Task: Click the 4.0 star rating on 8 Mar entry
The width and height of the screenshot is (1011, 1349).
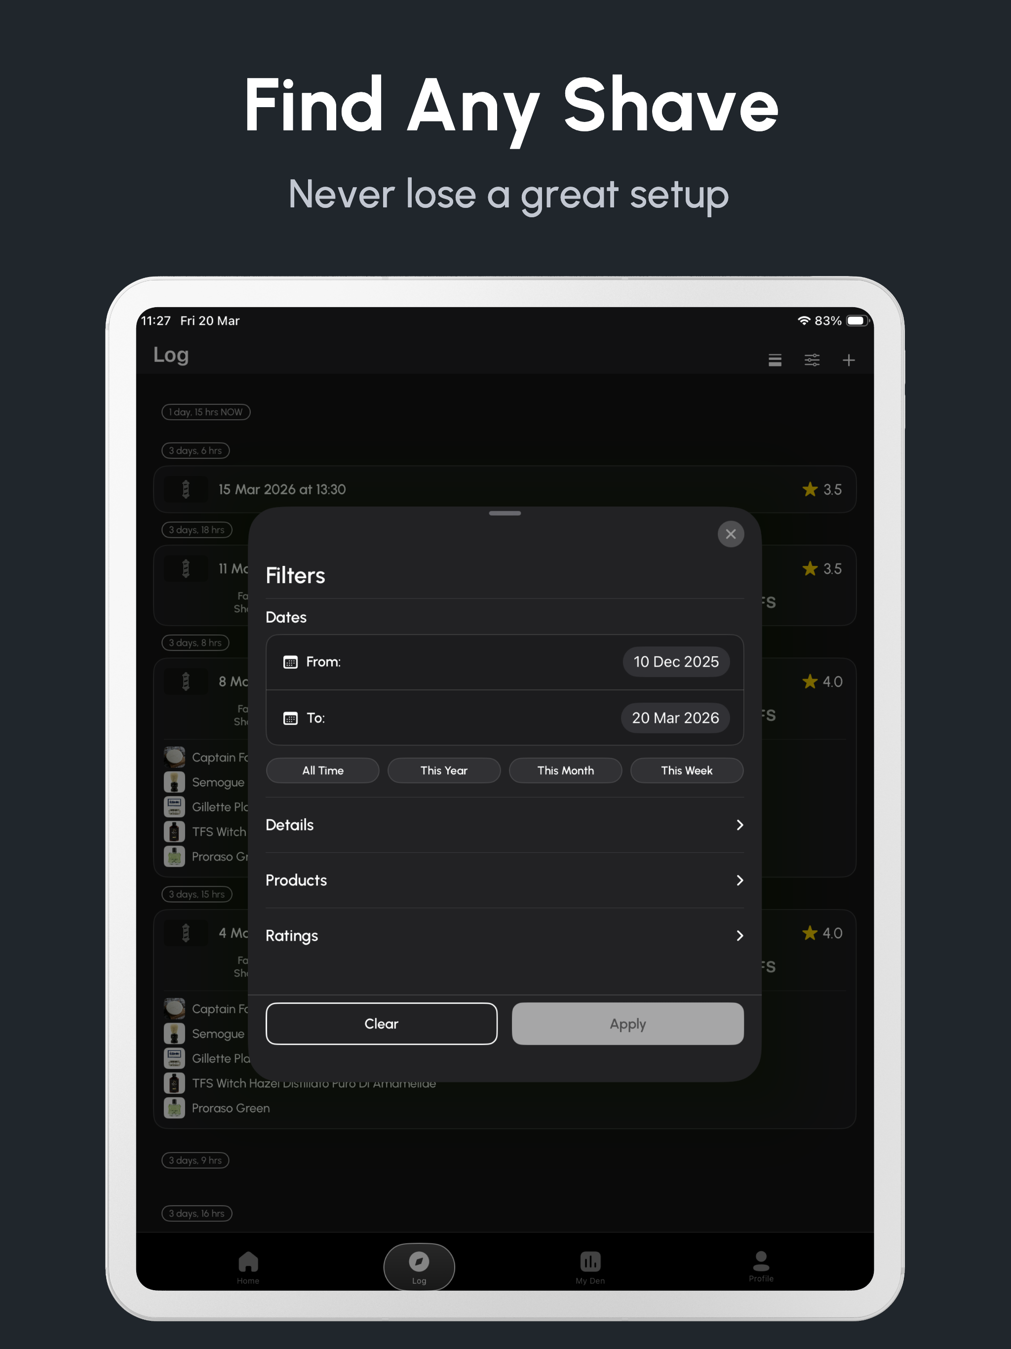Action: (x=822, y=681)
